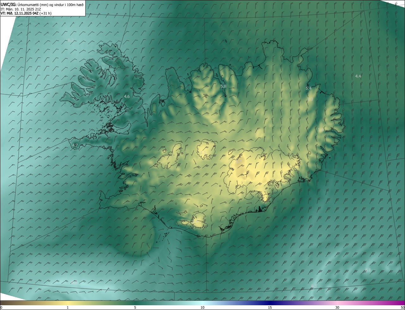Click the 1.8 value label in the east

[x=321, y=130]
